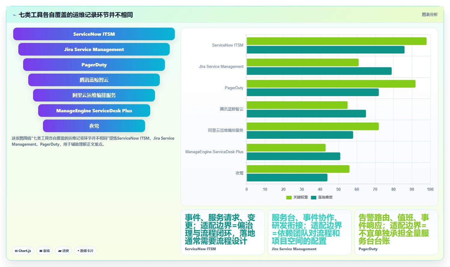
Task: Click Jira Service Management light-green bar
Action: point(303,62)
